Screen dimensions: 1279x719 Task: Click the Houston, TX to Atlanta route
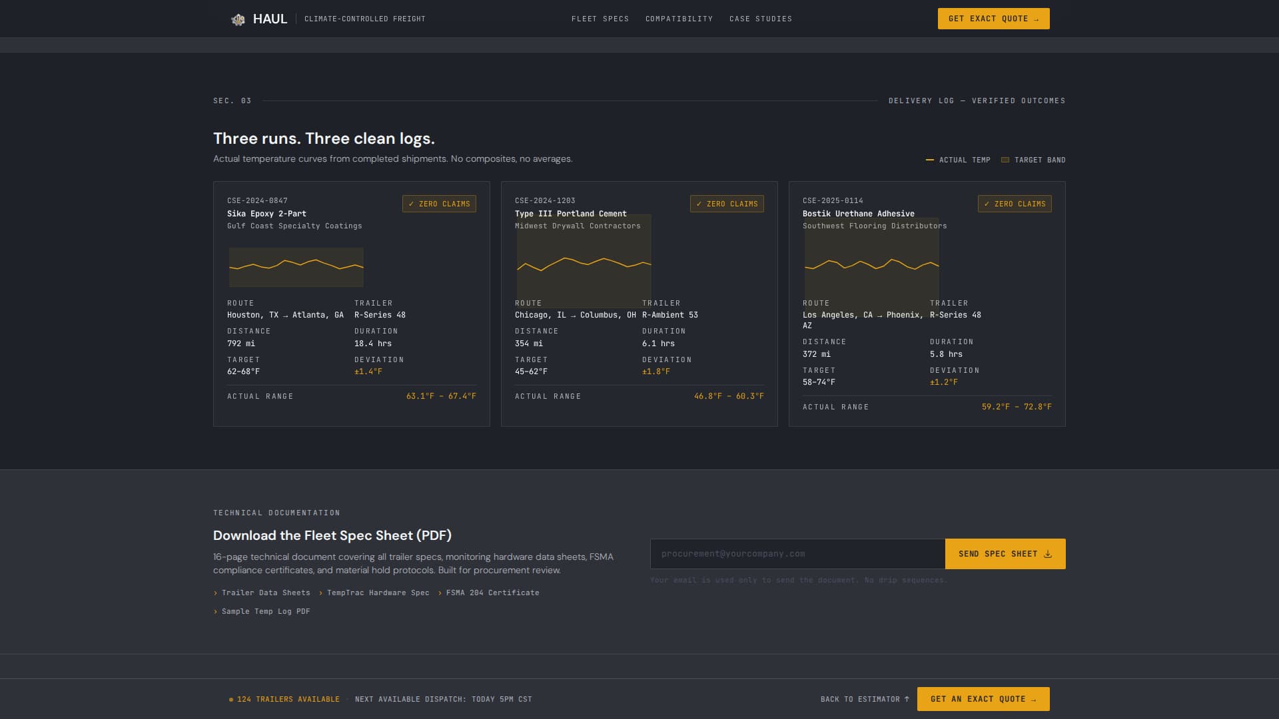click(x=285, y=315)
